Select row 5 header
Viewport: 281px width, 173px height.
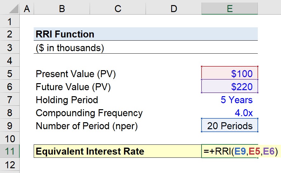point(10,74)
